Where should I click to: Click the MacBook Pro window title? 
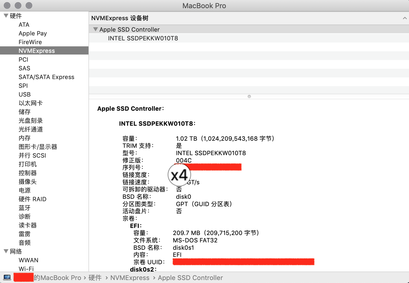pos(204,6)
